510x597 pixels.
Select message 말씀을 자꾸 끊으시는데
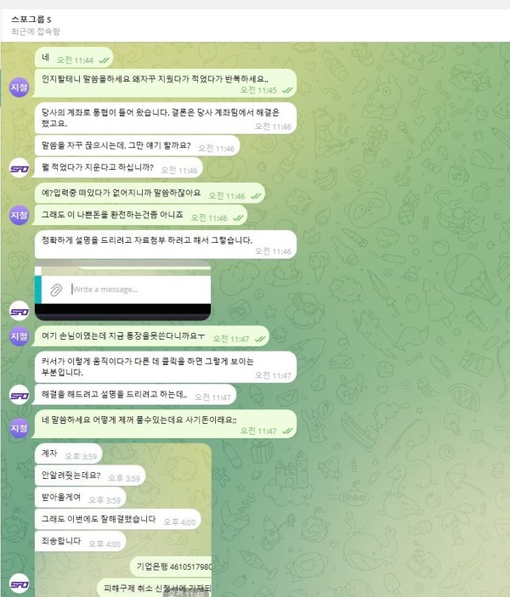(137, 146)
